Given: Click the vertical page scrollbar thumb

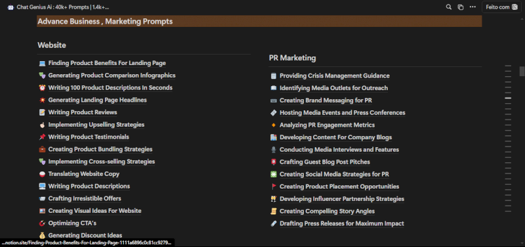Looking at the screenshot, I should click(x=522, y=71).
